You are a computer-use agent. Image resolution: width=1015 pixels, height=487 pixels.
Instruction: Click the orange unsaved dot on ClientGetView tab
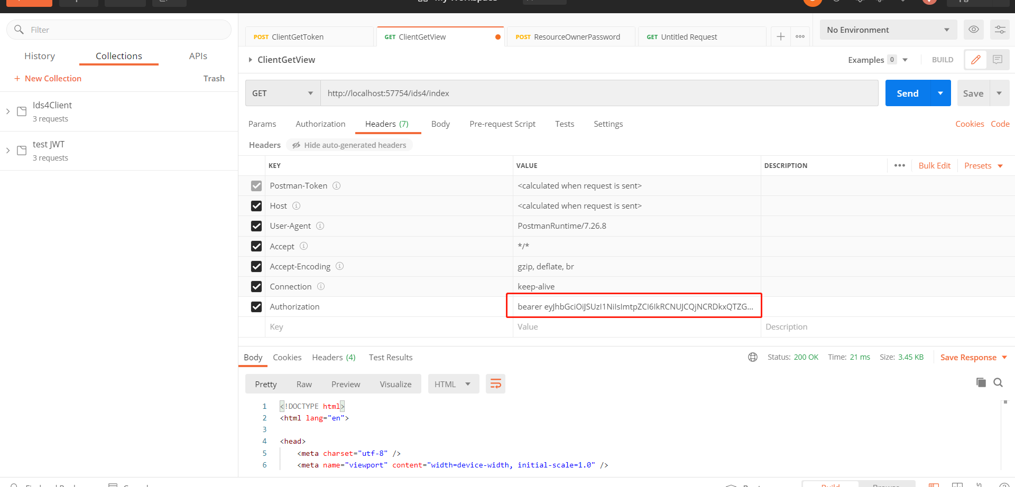pos(497,37)
